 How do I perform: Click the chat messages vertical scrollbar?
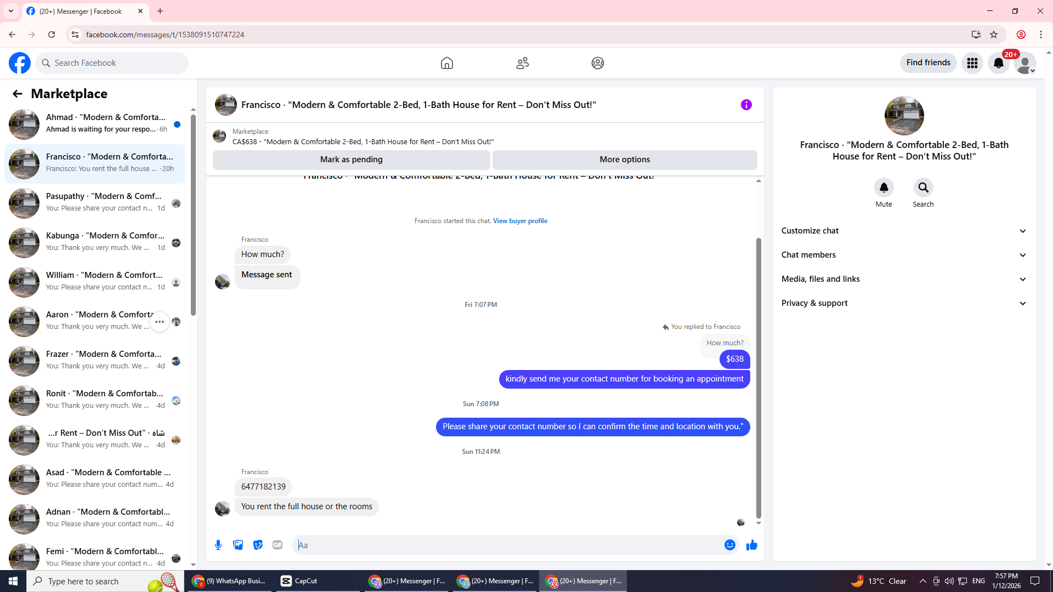click(758, 378)
